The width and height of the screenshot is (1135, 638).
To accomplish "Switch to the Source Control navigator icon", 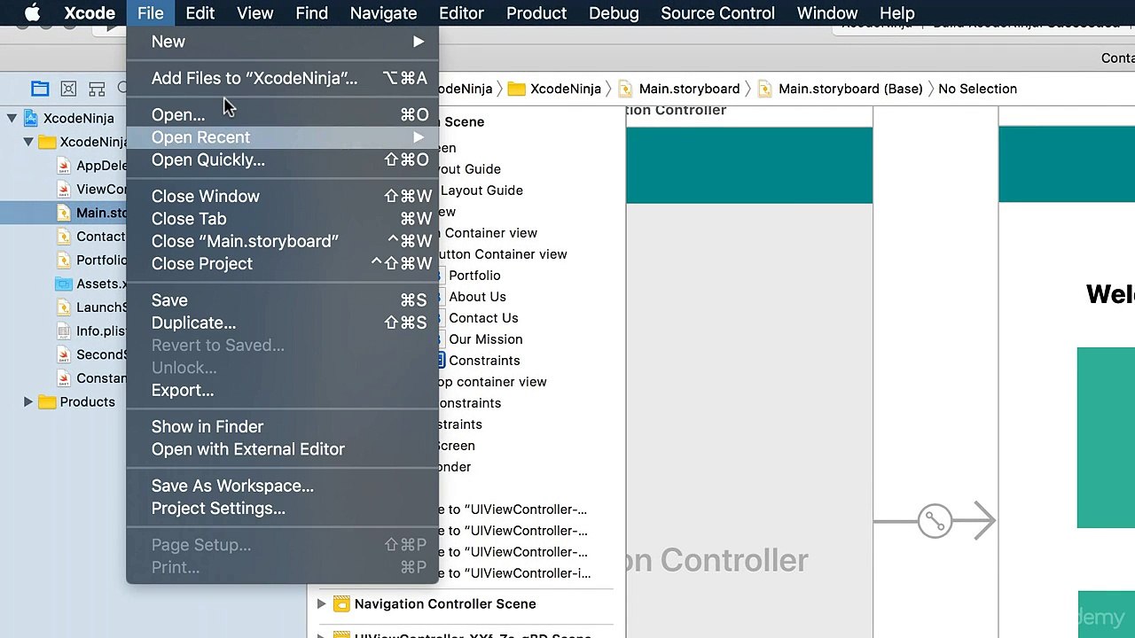I will point(68,89).
